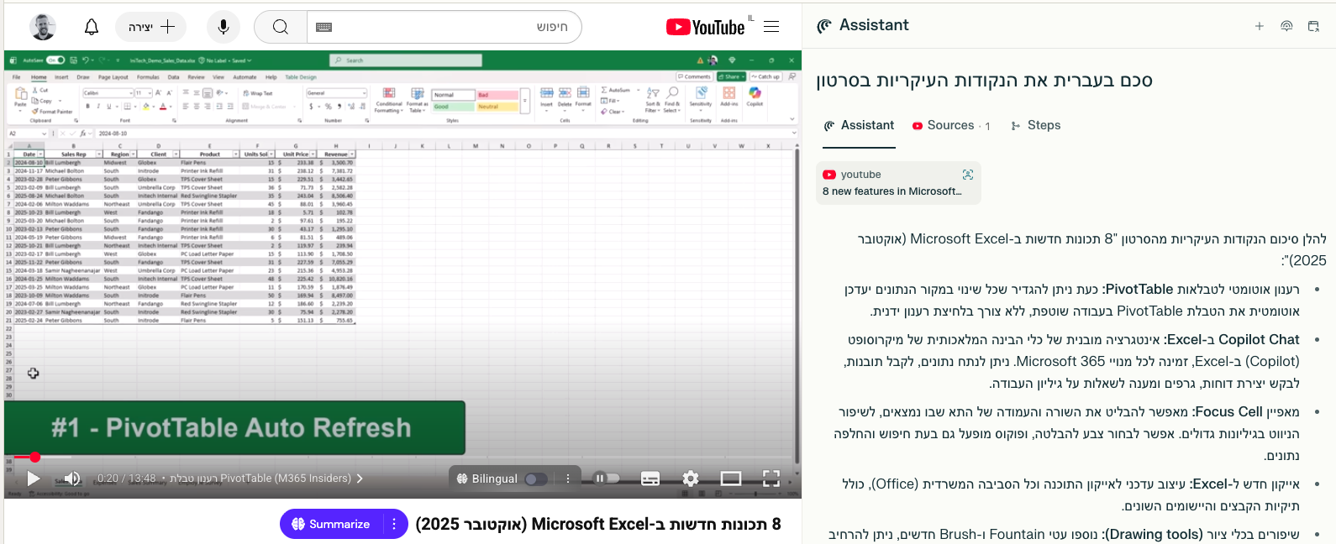Open the youtube source card
Viewport: 1336px width, 544px height.
[x=897, y=183]
